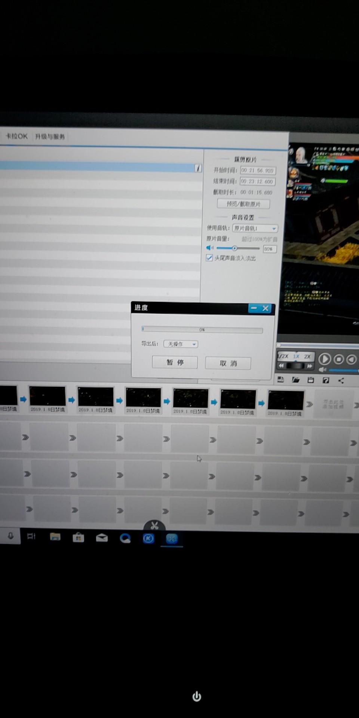Click the preview player seek bar
The width and height of the screenshot is (359, 718).
pyautogui.click(x=318, y=346)
